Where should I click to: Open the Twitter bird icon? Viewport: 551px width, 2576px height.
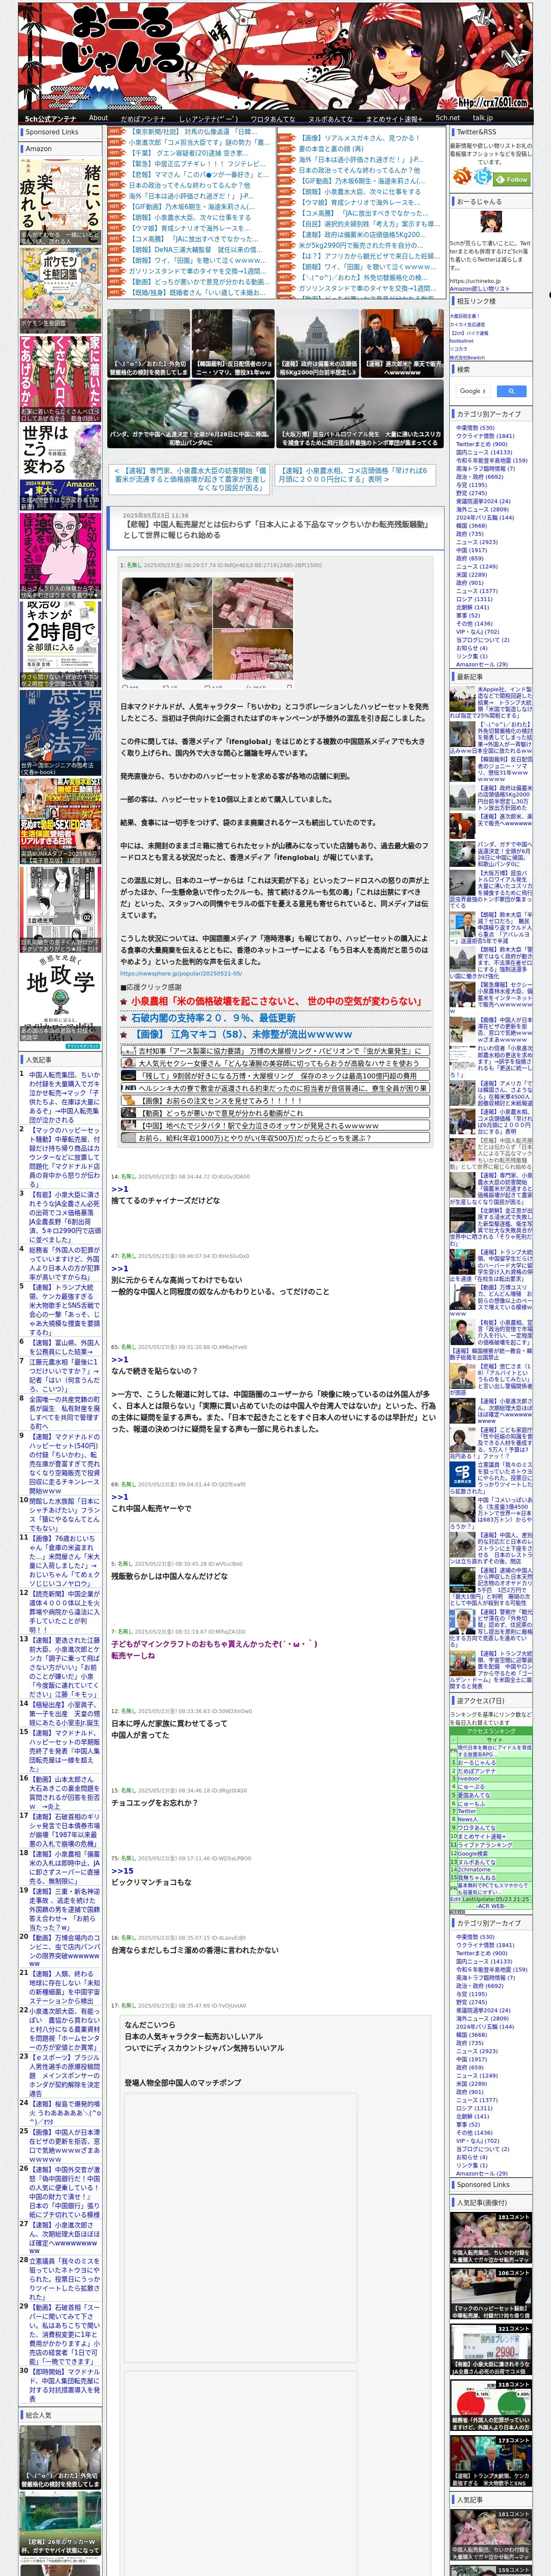pyautogui.click(x=483, y=177)
